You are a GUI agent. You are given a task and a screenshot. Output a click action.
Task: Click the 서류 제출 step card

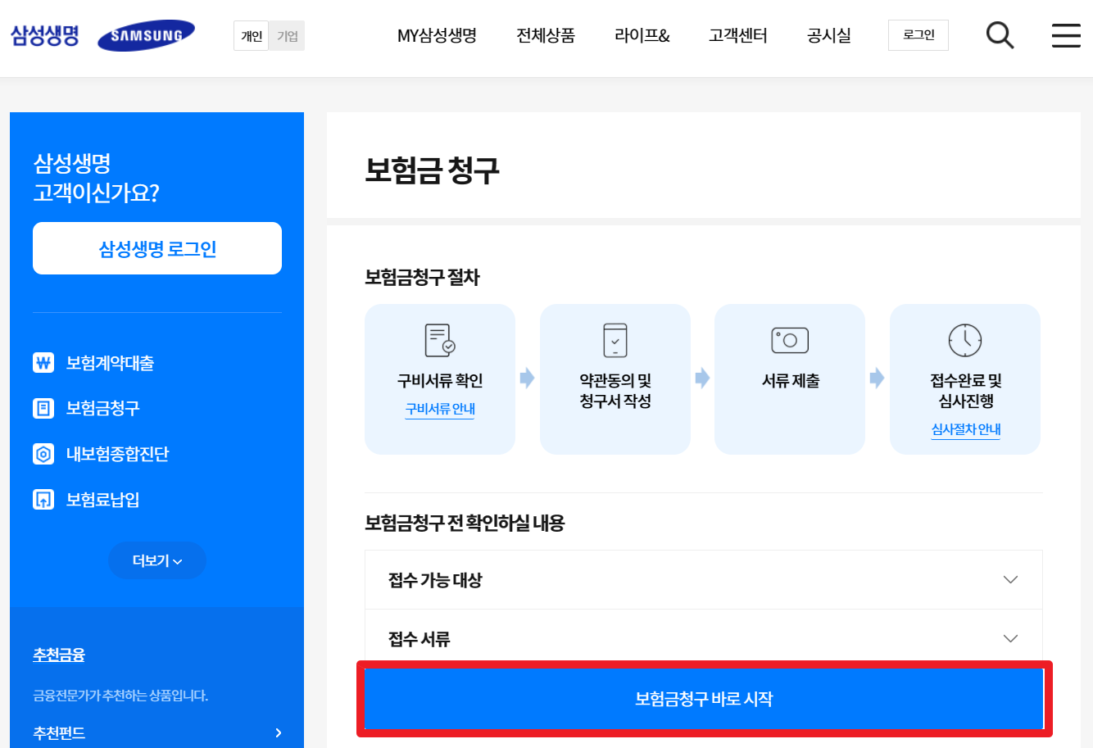point(790,379)
